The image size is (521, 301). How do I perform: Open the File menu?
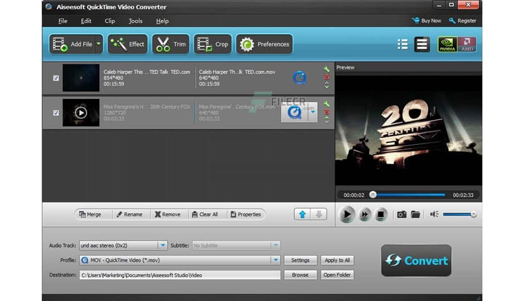coord(63,21)
